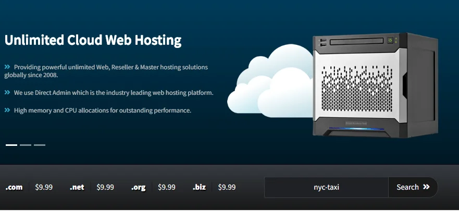Pick the .org domain extension
The image size is (459, 211).
point(138,187)
